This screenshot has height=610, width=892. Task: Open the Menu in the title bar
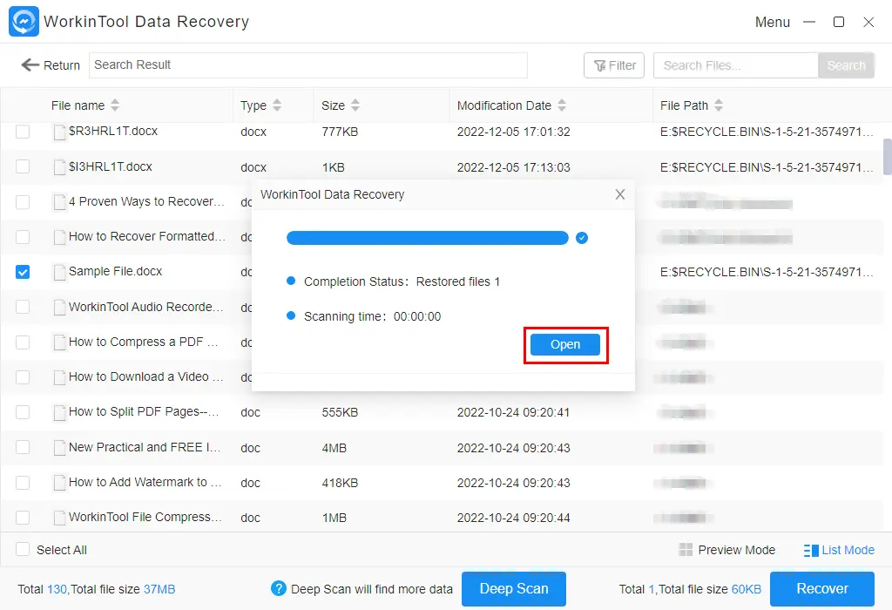(773, 22)
